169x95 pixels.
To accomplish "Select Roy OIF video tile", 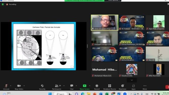I will click(157, 54).
